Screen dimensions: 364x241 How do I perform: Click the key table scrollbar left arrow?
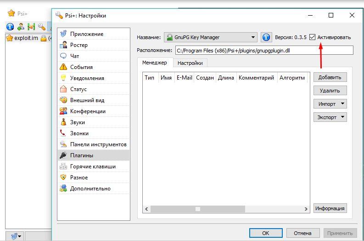pos(146,209)
